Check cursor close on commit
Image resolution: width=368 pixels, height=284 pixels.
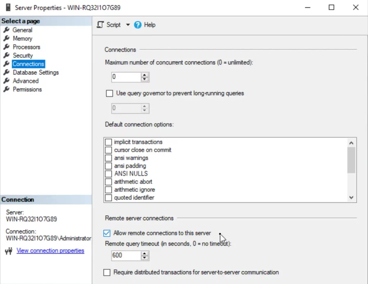click(x=108, y=150)
